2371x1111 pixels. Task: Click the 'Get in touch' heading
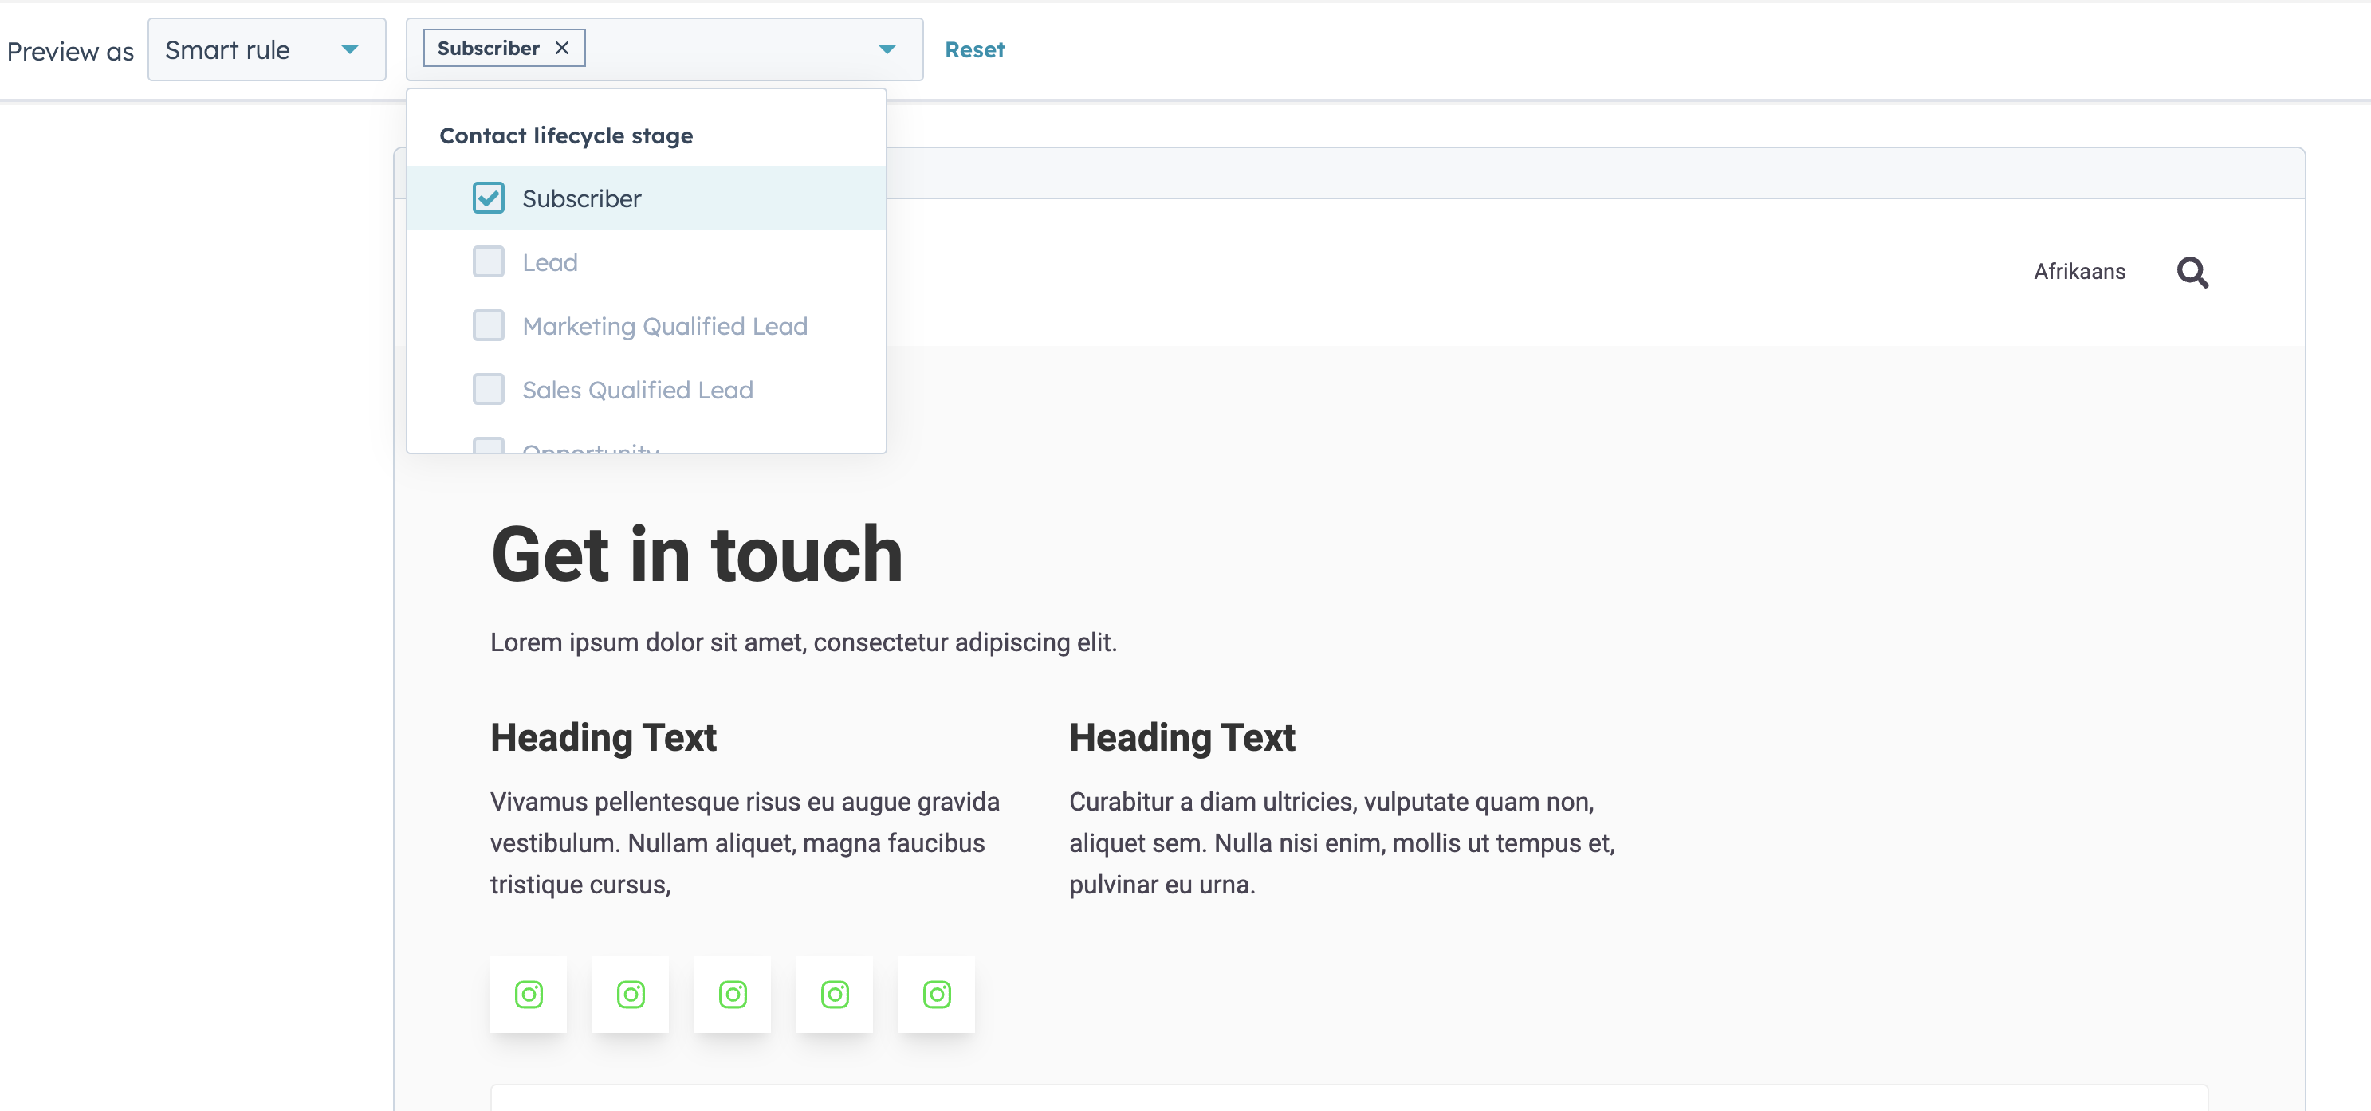tap(697, 553)
